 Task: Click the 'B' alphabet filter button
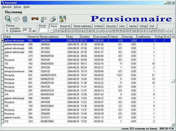[x=65, y=31]
